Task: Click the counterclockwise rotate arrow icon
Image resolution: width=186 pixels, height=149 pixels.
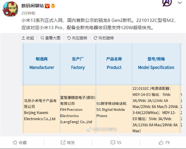Action: 69,38
